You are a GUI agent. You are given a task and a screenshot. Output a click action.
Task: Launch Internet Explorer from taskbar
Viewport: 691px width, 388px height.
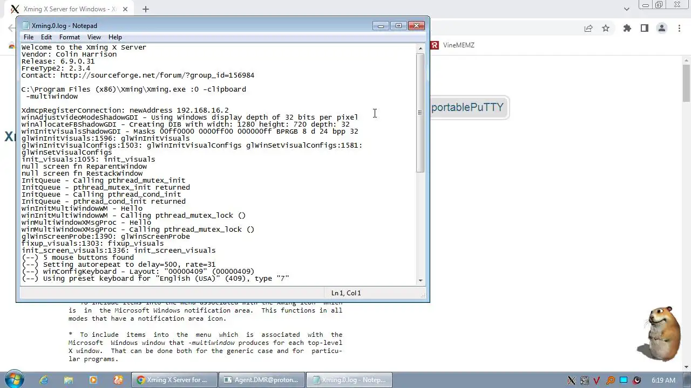point(44,380)
